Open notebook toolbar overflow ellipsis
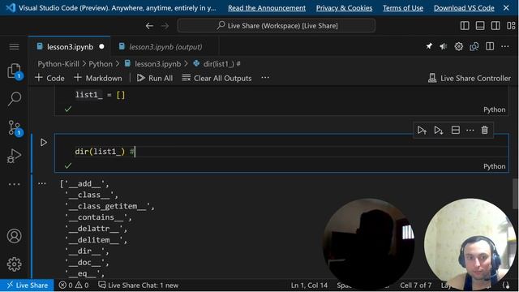This screenshot has width=519, height=292. pos(265,78)
